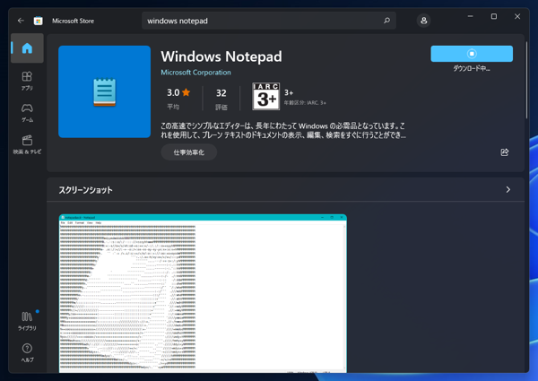The width and height of the screenshot is (538, 381).
Task: Open the ヘルプ (Help) sidebar item
Action: [x=27, y=352]
